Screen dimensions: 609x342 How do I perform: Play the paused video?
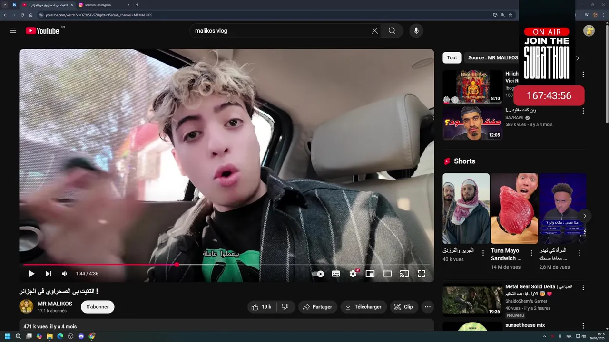[x=31, y=274]
